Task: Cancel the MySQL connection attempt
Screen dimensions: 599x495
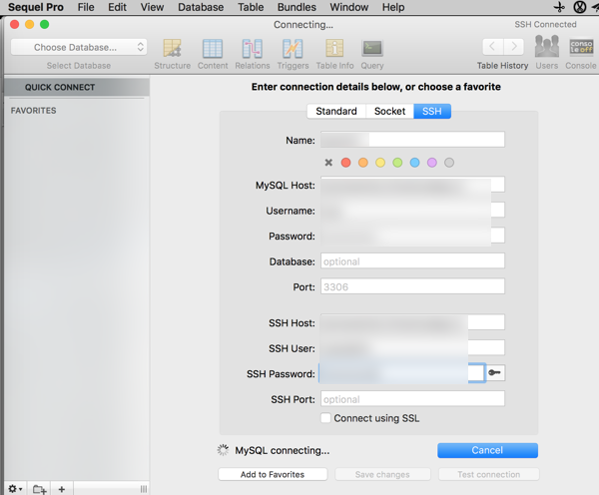Action: pyautogui.click(x=487, y=450)
